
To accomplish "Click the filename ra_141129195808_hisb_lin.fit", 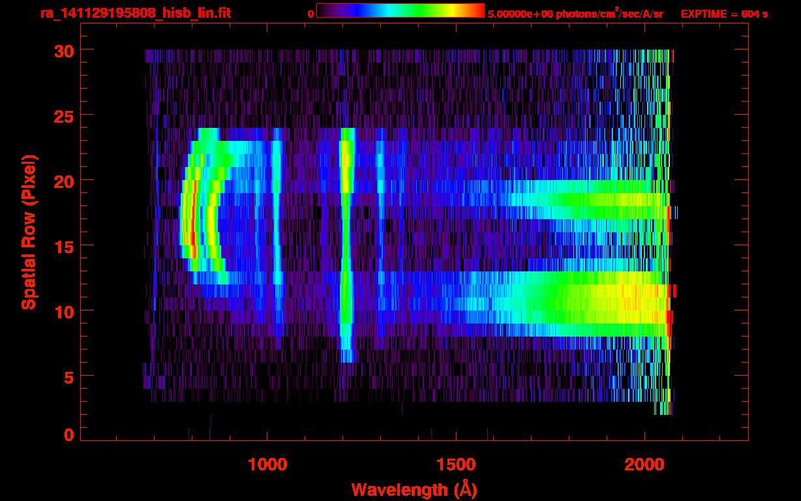I will [x=135, y=13].
